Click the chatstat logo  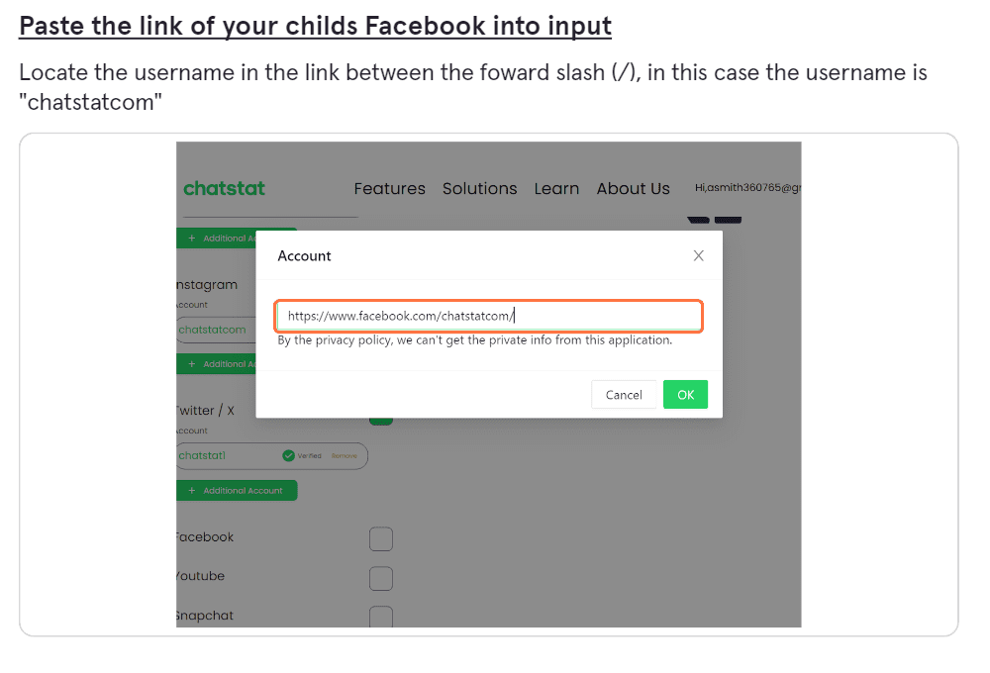point(224,188)
